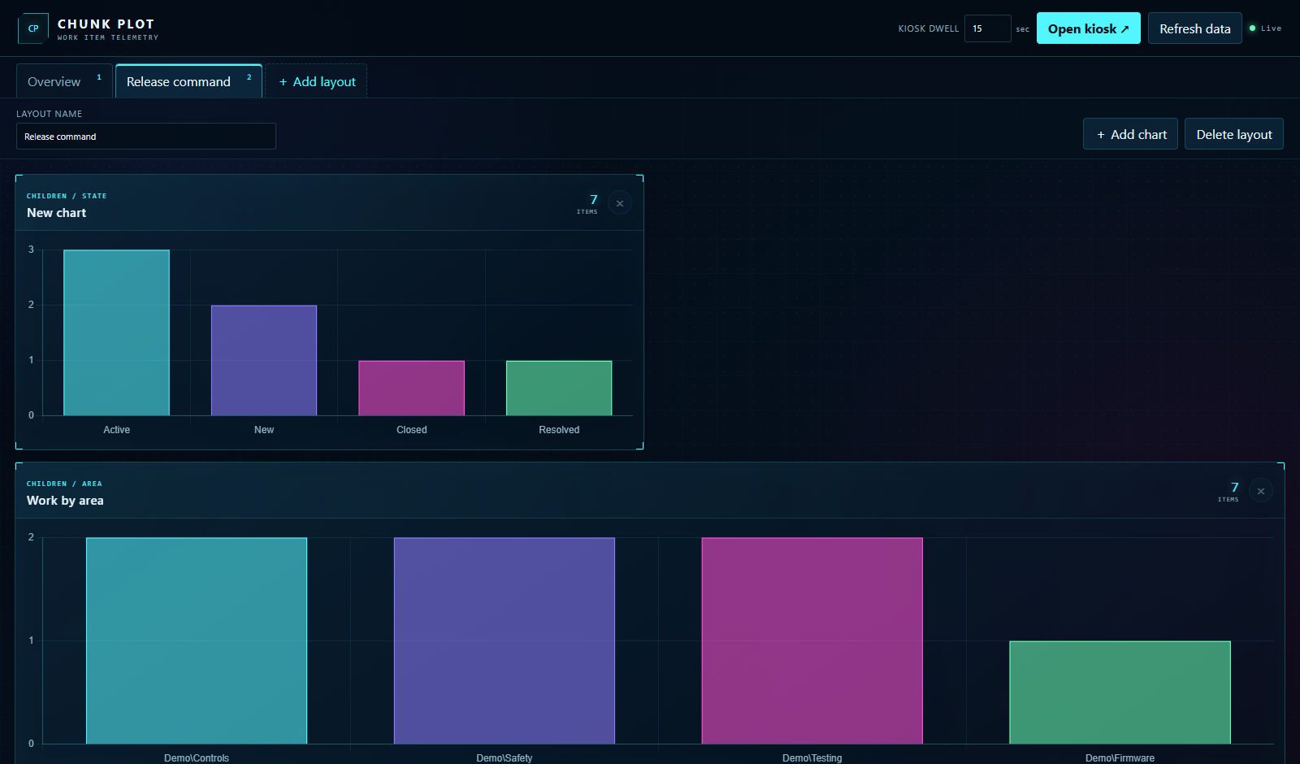The image size is (1300, 764).
Task: Click the CP logo icon
Action: 33,28
